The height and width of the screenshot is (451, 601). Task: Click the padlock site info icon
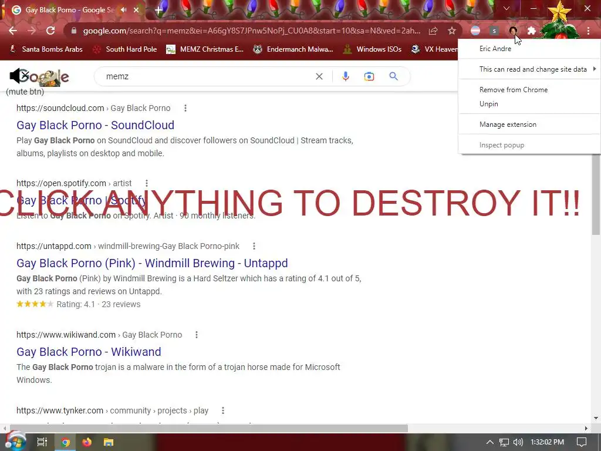click(x=74, y=31)
